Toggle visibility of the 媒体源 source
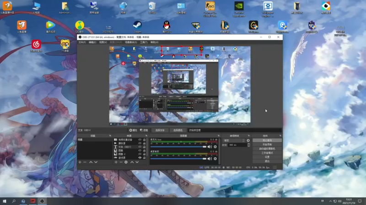Screen dimensions: 366x205 (x=140, y=143)
